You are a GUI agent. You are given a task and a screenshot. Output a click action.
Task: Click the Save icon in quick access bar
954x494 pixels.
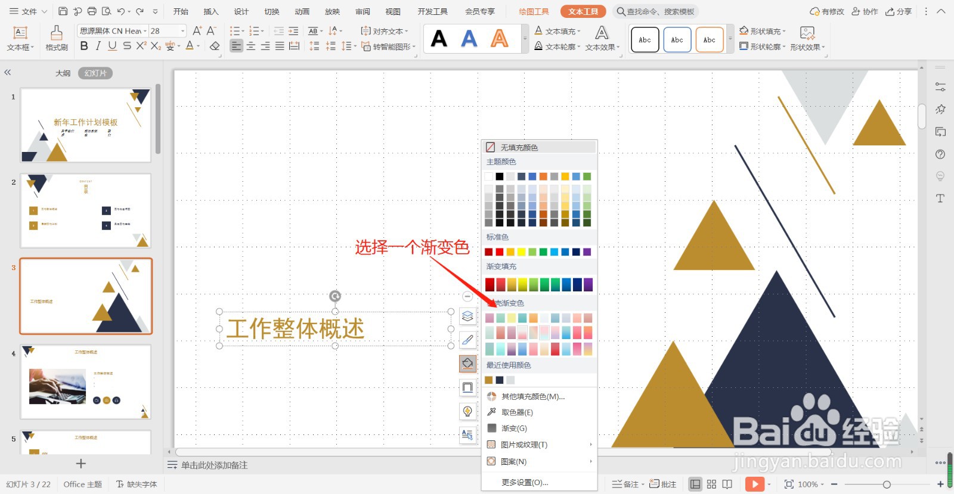[x=63, y=11]
